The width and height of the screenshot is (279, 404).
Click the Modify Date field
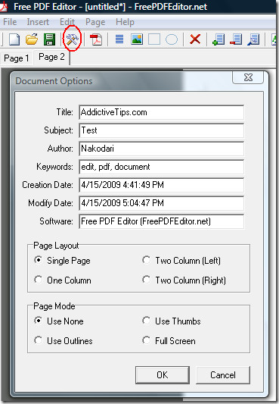[x=161, y=203]
